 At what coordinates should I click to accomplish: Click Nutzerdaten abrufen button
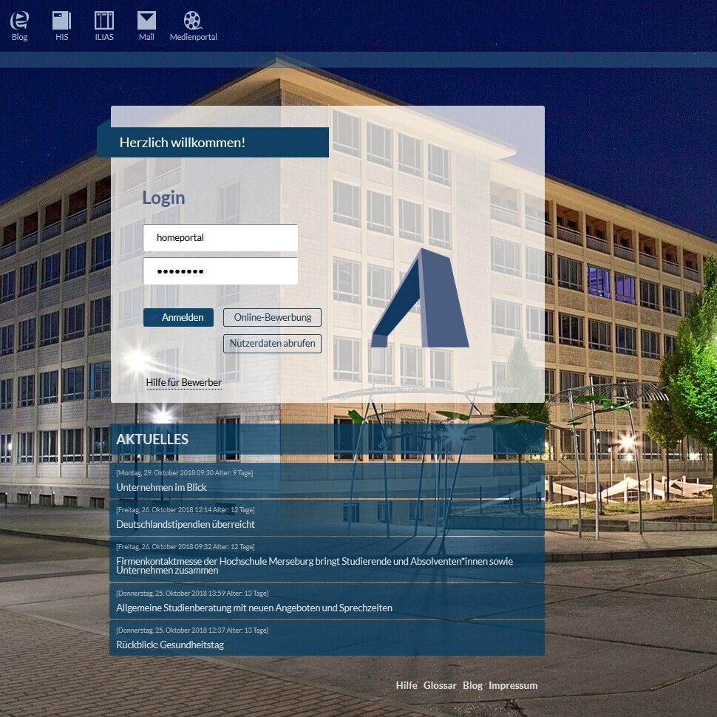[272, 344]
